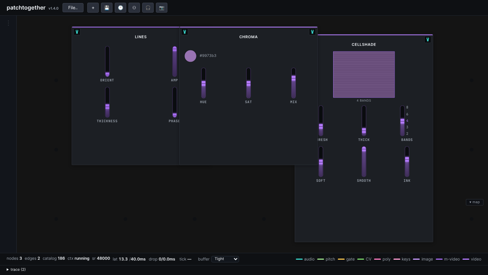Click the 2 mark on BANDS scale
The height and width of the screenshot is (275, 488).
tap(407, 134)
